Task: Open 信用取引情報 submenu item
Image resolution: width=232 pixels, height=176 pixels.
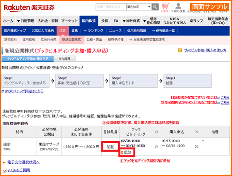Action: (x=137, y=31)
